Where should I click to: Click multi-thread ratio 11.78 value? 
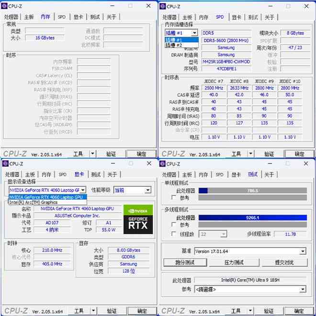(291, 234)
